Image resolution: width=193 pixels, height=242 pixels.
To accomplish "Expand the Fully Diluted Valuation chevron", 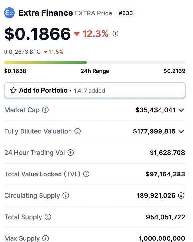I will coord(181,131).
